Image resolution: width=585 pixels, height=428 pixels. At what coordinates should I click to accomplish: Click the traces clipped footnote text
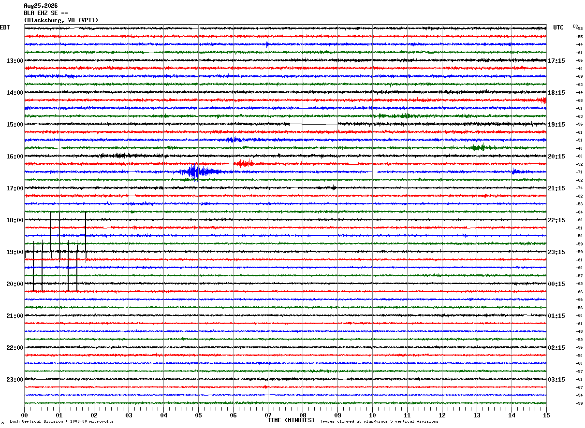pyautogui.click(x=379, y=422)
